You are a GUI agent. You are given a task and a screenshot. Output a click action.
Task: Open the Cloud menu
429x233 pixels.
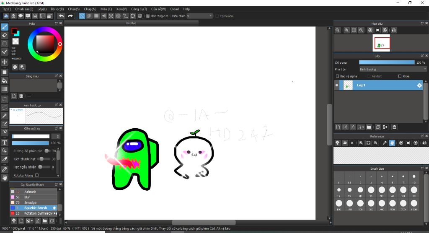pos(175,9)
